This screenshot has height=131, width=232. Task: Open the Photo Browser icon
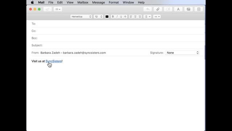coord(188,9)
